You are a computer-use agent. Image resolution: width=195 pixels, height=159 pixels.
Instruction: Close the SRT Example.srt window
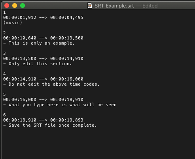pos(7,6)
